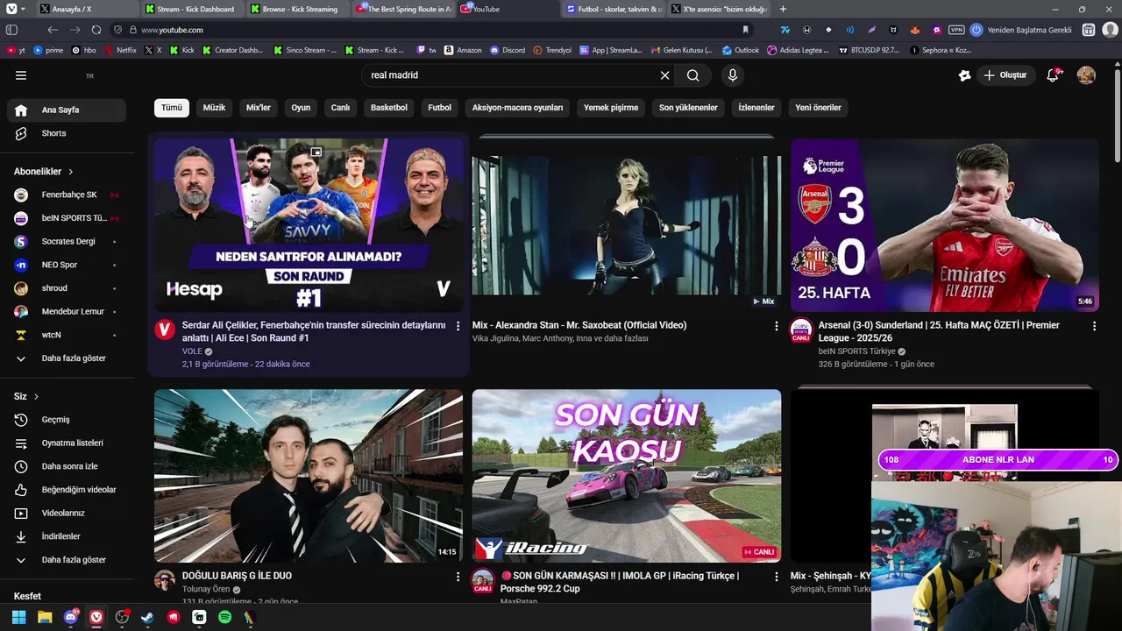
Task: Open Oynatma listeleri playlists
Action: tap(67, 443)
